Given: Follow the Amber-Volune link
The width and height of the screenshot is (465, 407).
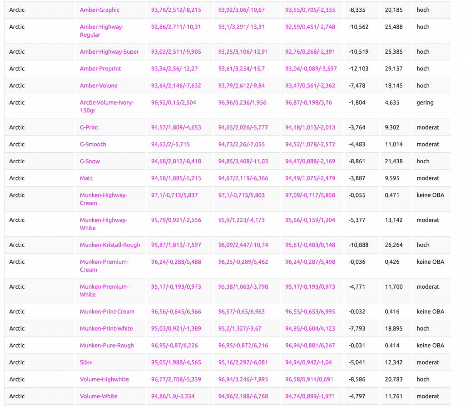Looking at the screenshot, I should (99, 85).
